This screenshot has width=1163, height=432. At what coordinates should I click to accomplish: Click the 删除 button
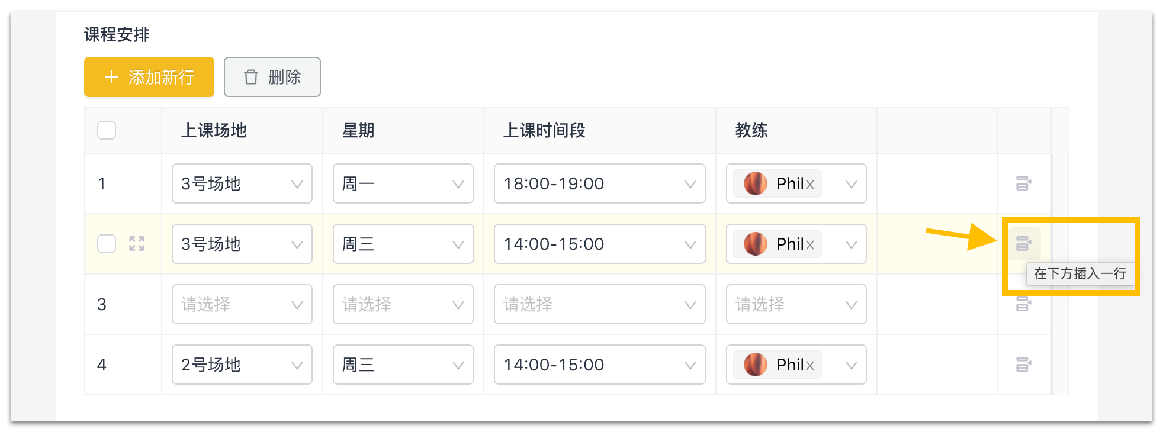[272, 77]
